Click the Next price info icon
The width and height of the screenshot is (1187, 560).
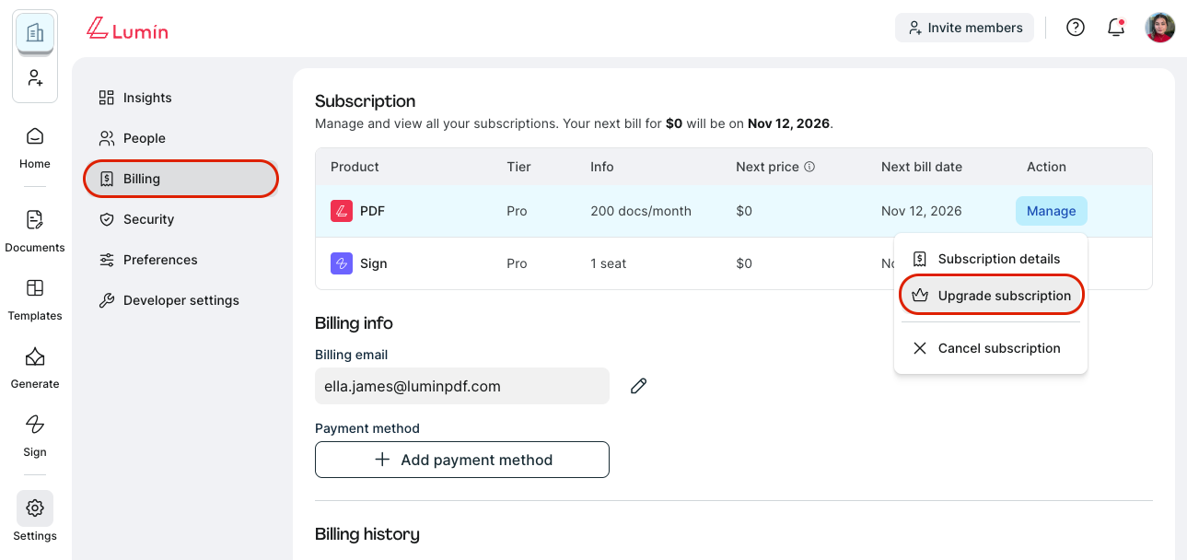point(809,168)
